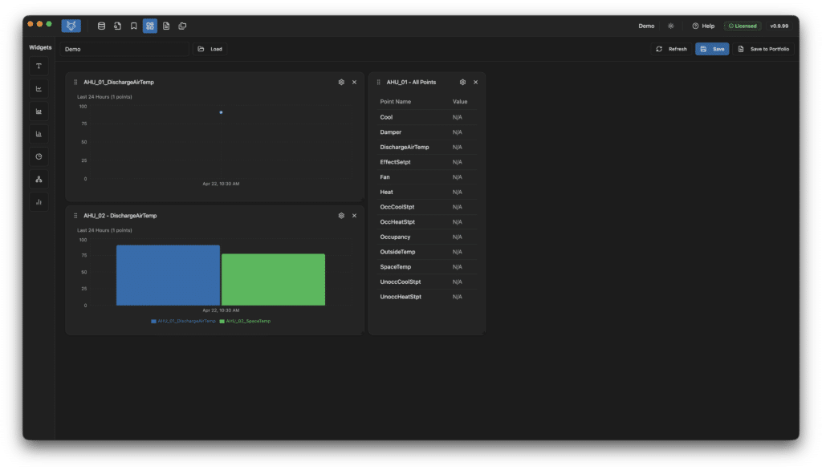The image size is (822, 470).
Task: Add an area chart widget from sidebar
Action: (x=39, y=111)
